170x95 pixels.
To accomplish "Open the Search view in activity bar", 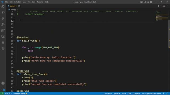I will point(3,12).
